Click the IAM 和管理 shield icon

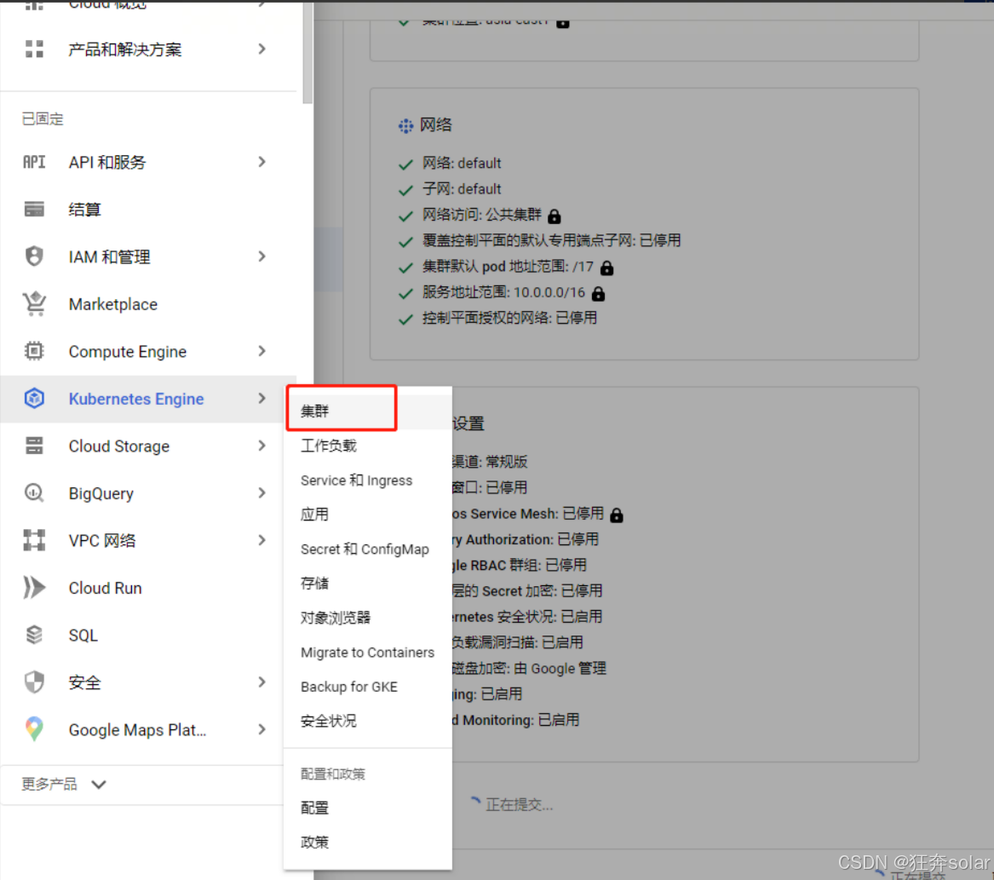pos(34,256)
